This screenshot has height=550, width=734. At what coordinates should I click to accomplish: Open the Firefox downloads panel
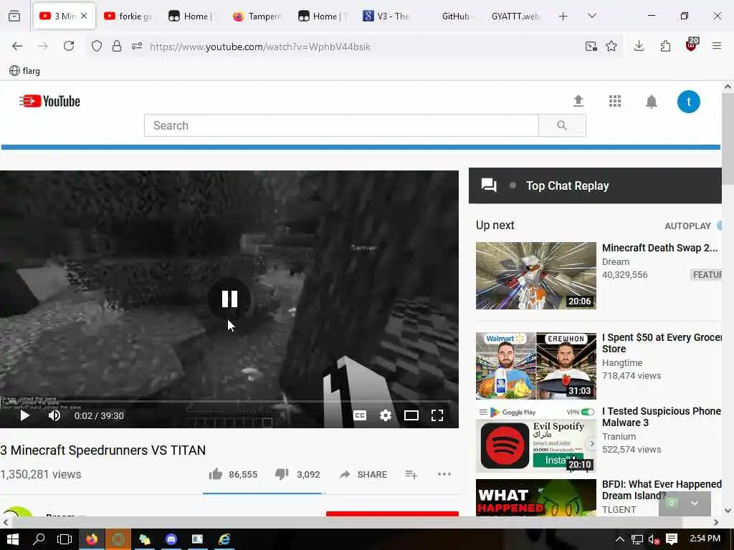click(639, 46)
